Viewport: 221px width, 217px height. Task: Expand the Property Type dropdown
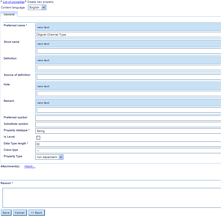coord(49,157)
